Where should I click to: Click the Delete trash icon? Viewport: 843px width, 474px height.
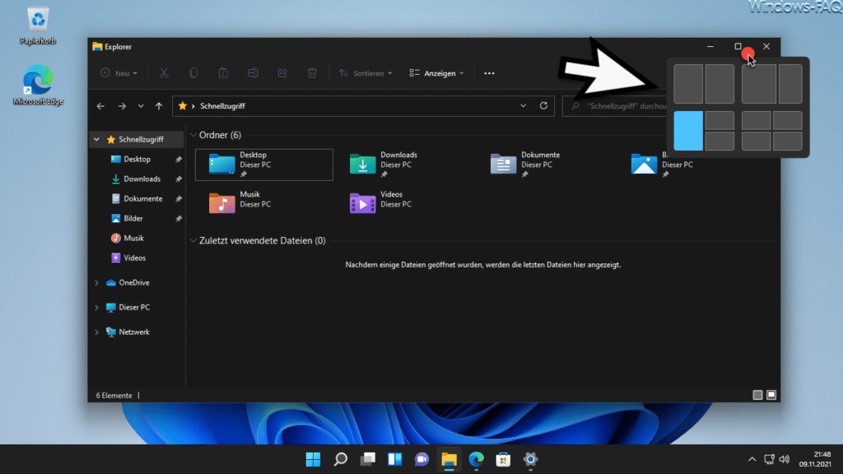coord(312,73)
